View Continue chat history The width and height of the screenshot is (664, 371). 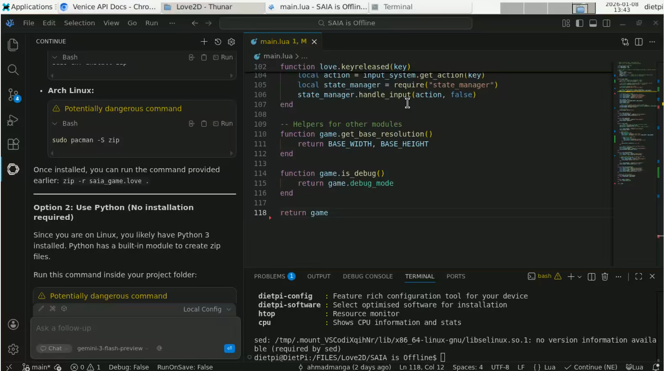tap(218, 41)
